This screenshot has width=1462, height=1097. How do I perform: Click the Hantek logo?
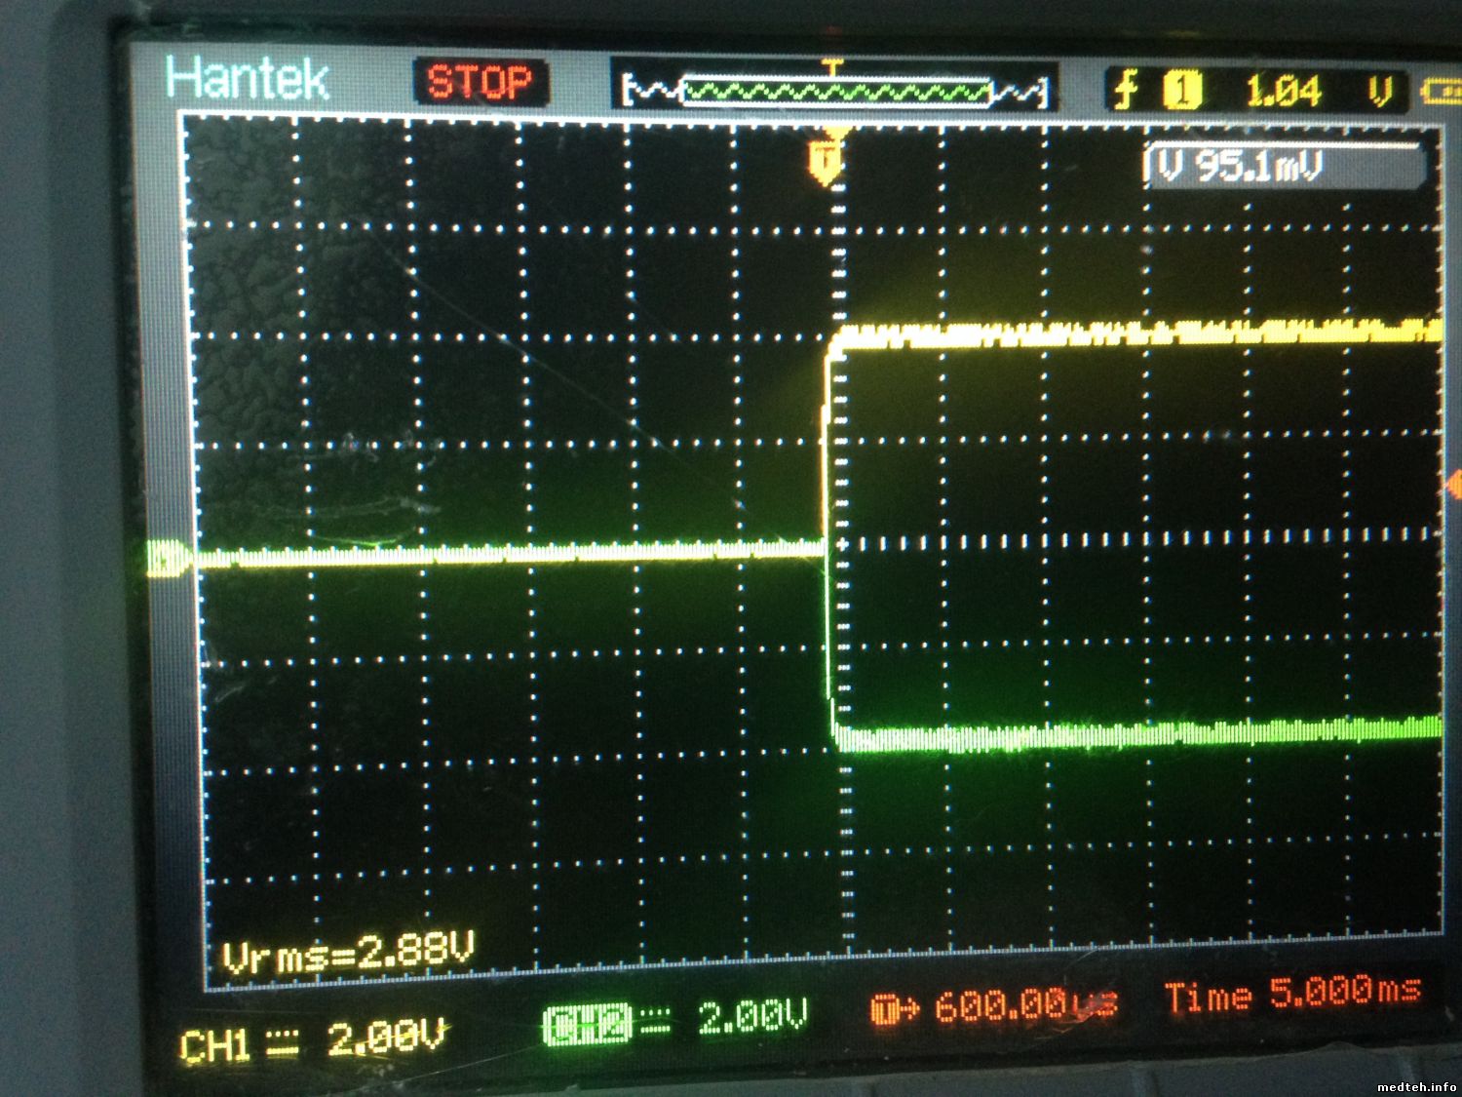click(x=248, y=79)
